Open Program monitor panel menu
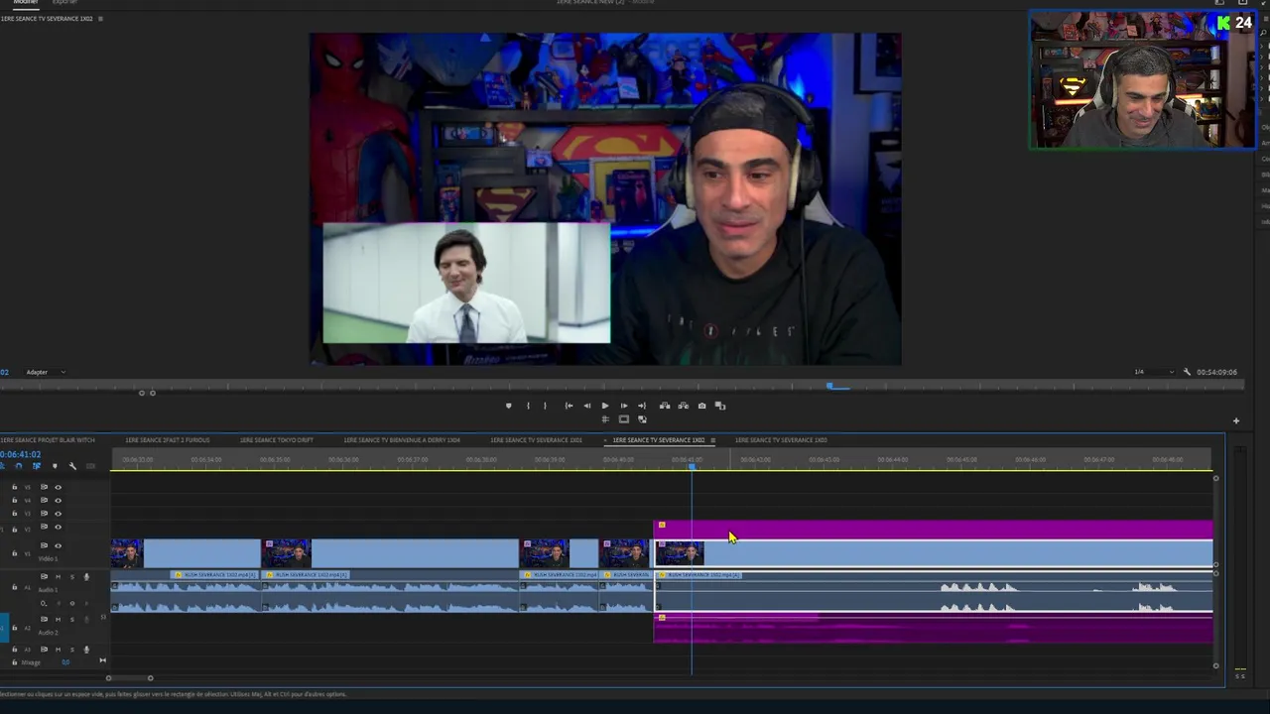This screenshot has width=1270, height=714. [x=100, y=19]
